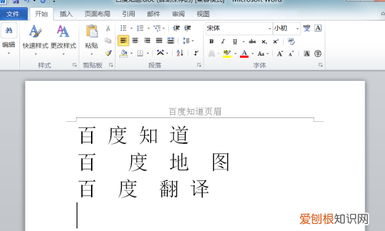This screenshot has width=385, height=231.
Task: Toggle justify alignment
Action: (x=159, y=40)
